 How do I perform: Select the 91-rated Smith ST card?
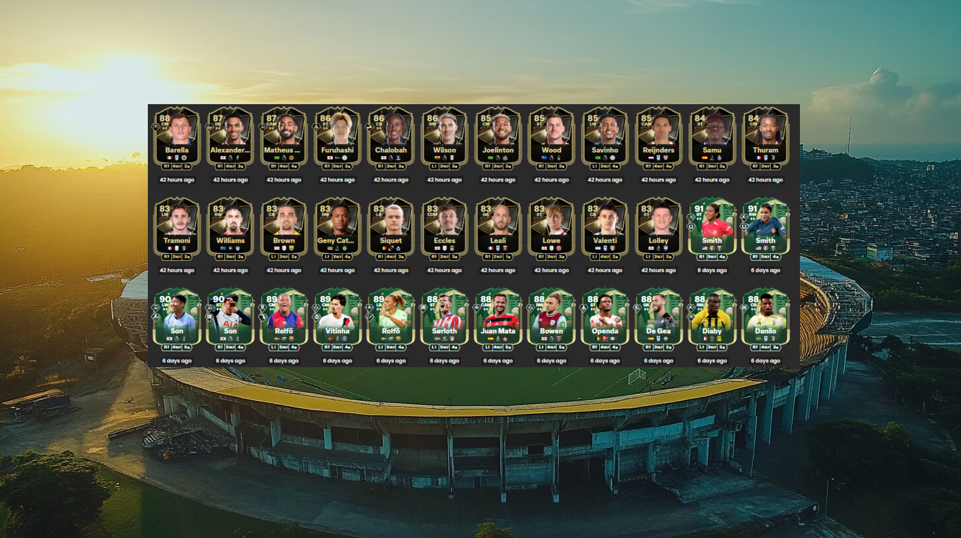click(x=712, y=229)
